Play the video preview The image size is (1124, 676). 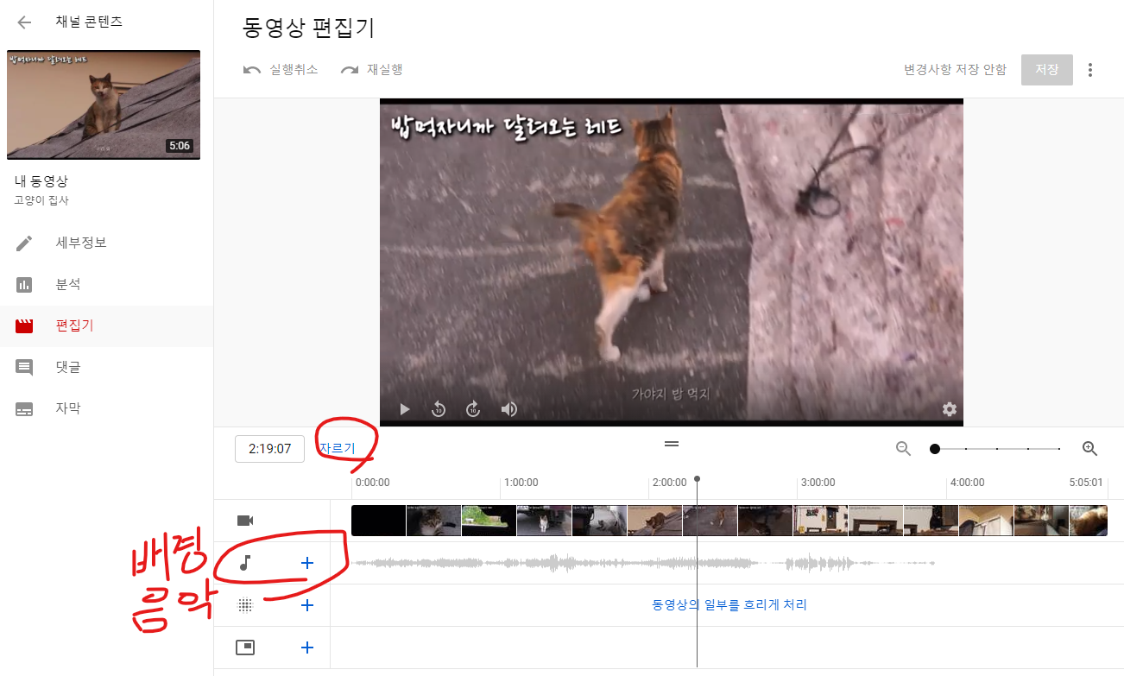[404, 409]
